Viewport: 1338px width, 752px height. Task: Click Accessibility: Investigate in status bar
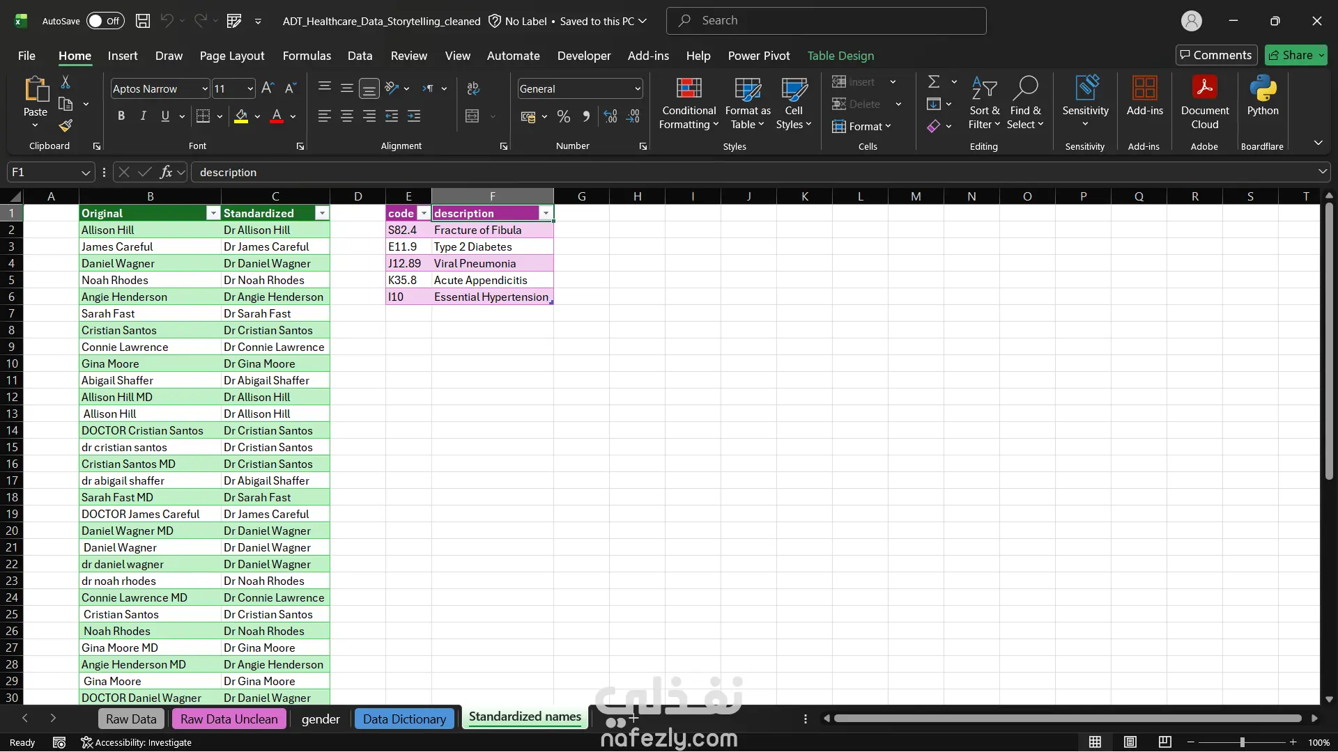(x=136, y=742)
